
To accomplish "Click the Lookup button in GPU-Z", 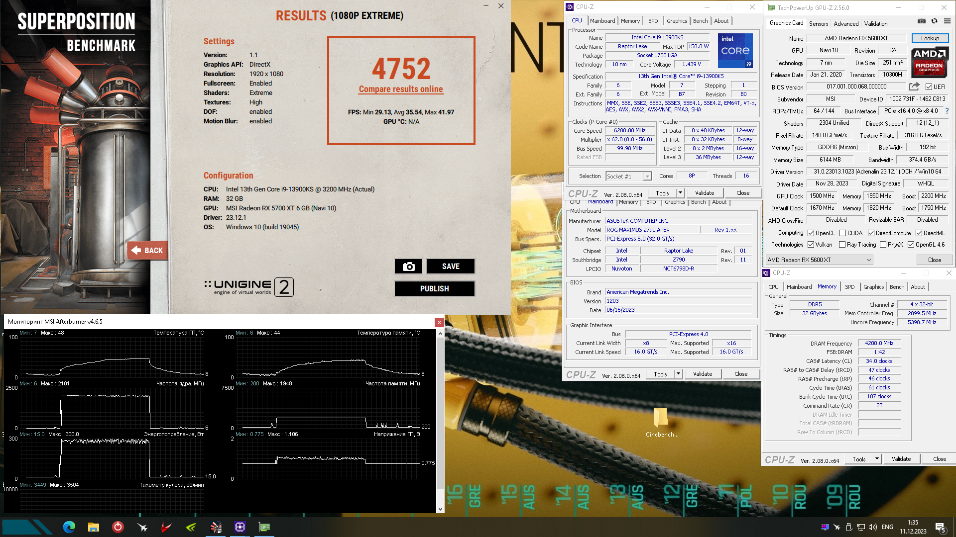I will point(930,38).
